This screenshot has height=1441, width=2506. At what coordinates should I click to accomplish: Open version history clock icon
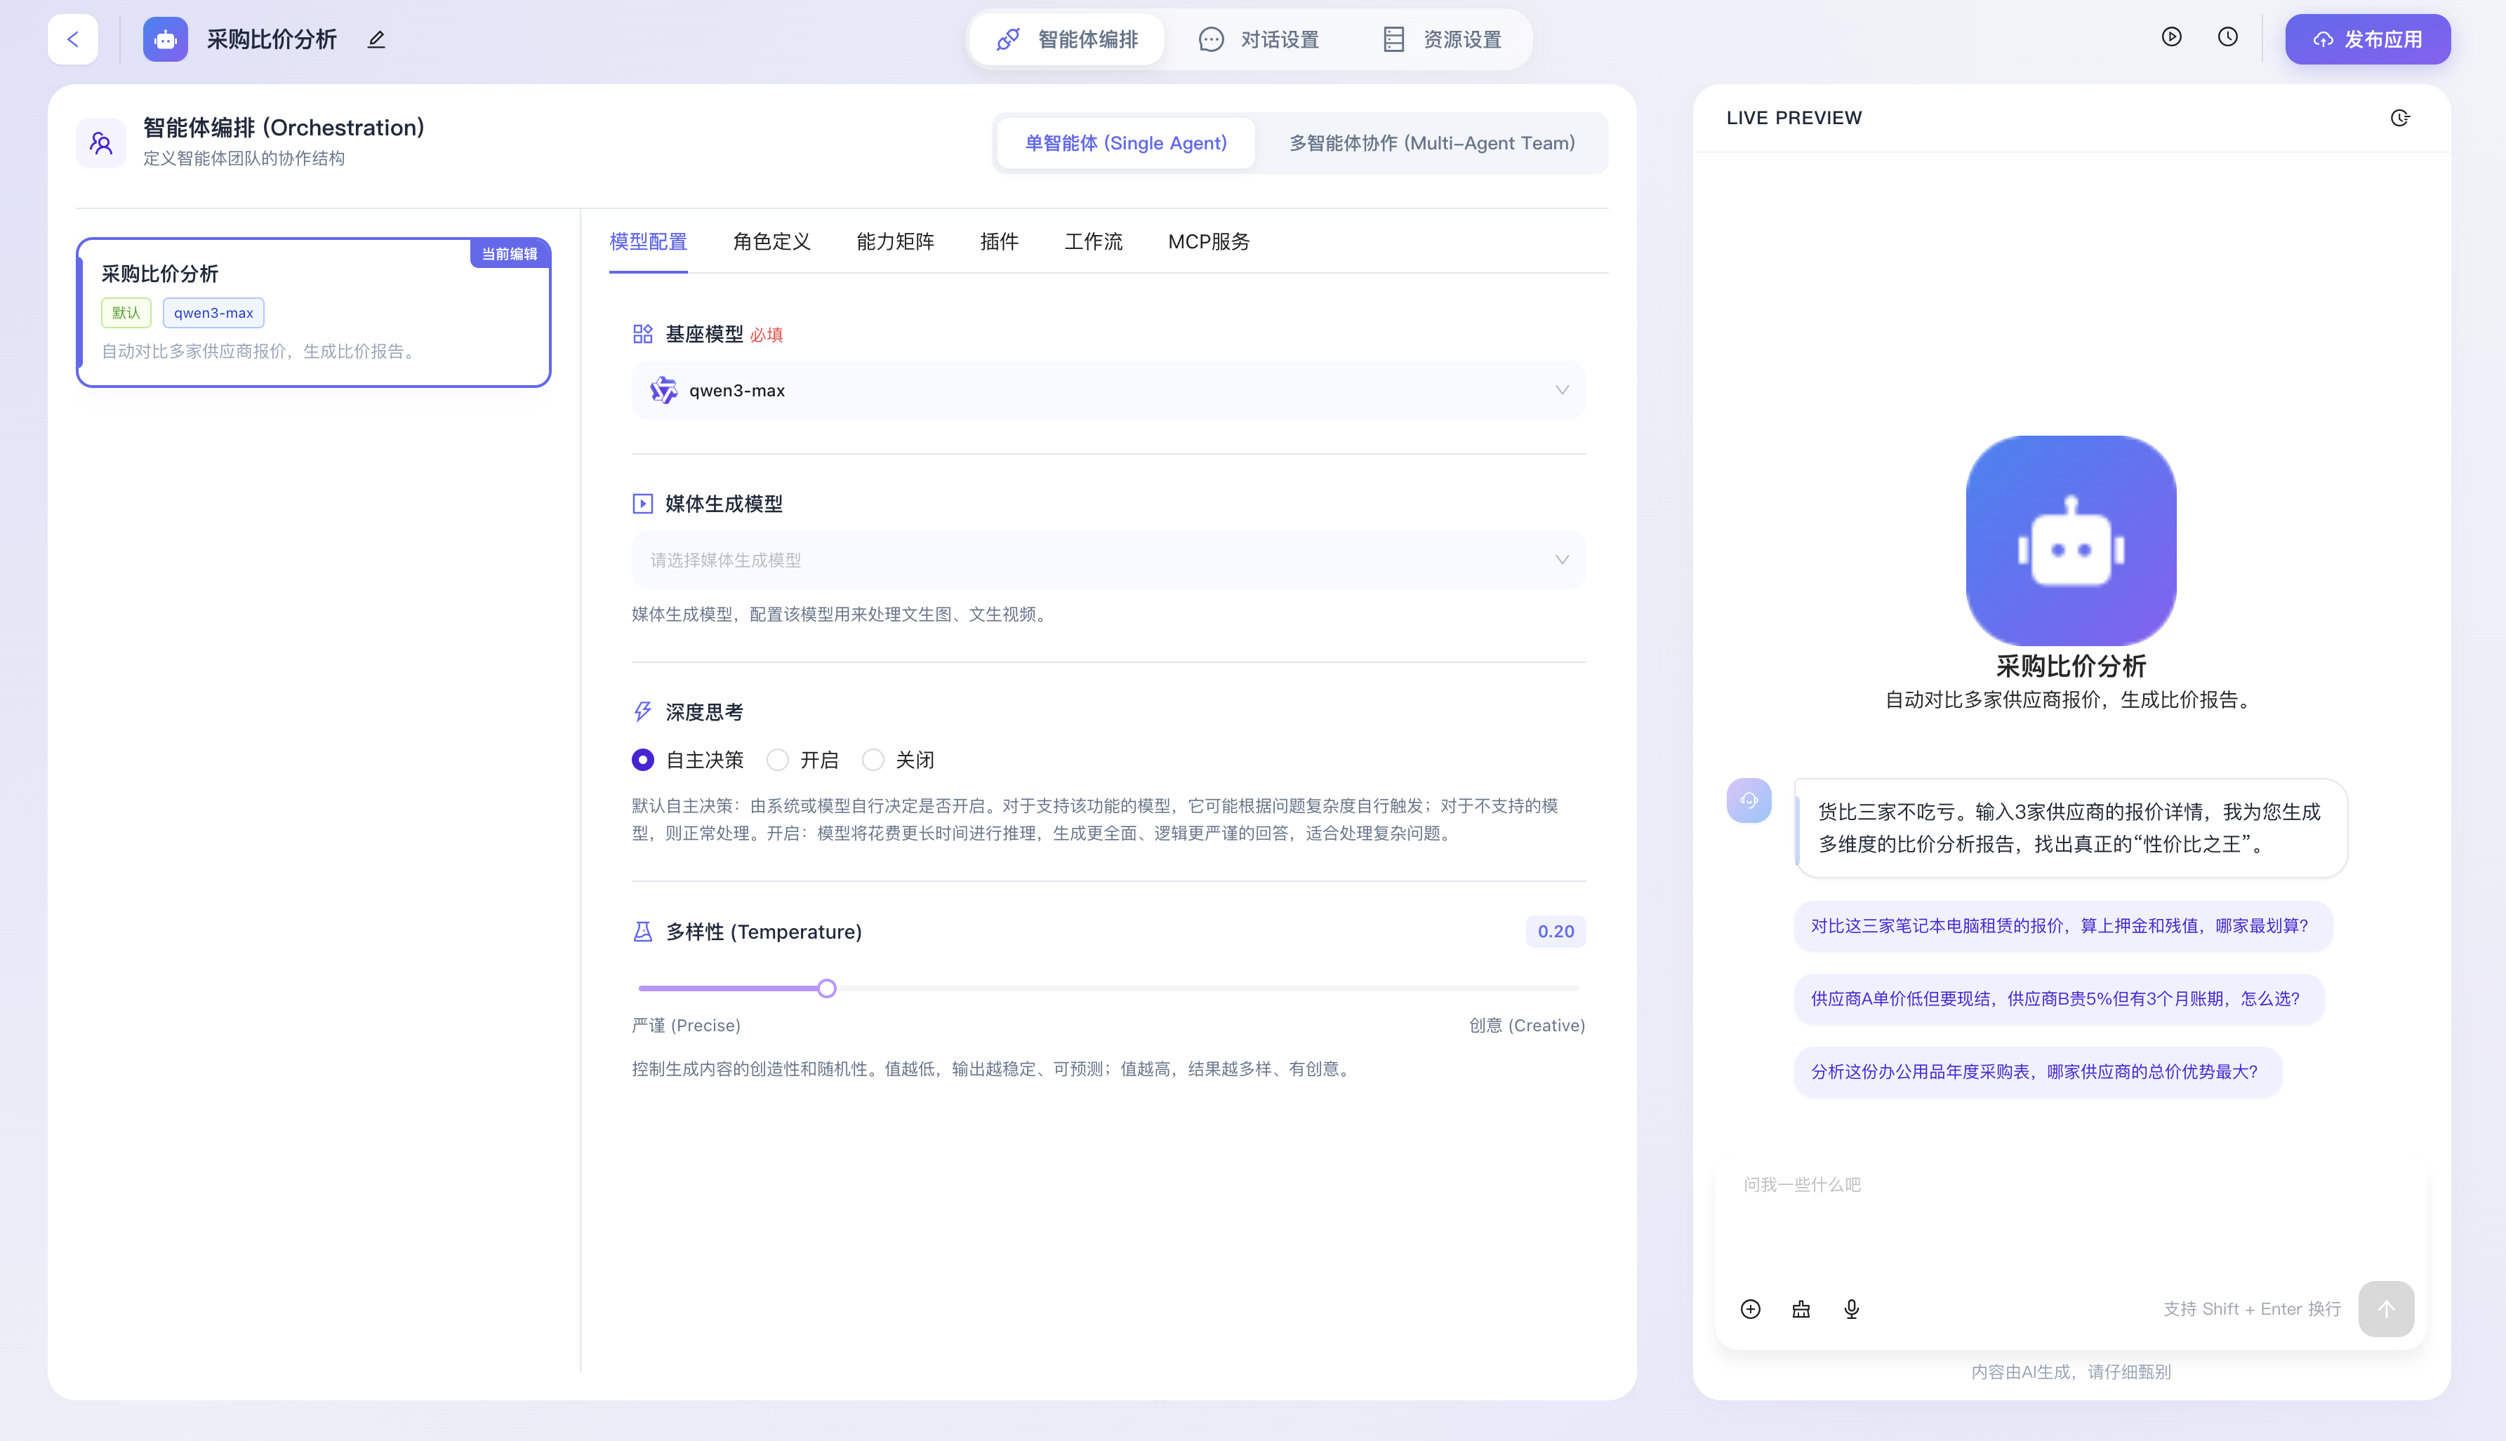2228,38
